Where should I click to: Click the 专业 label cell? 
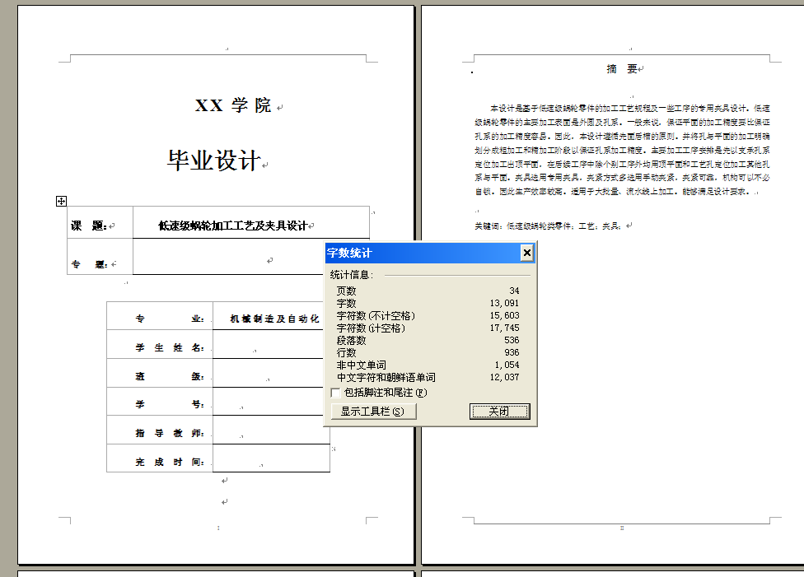tap(160, 315)
